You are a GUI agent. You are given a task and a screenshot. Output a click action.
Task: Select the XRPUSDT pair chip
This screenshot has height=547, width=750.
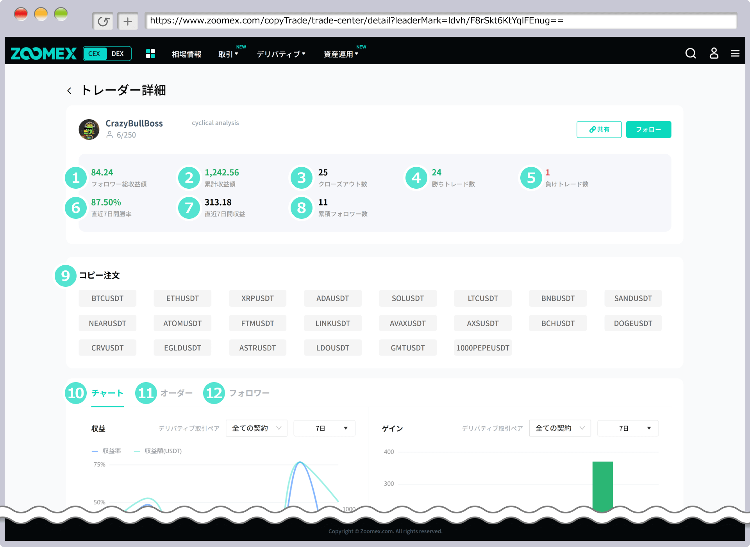(257, 299)
